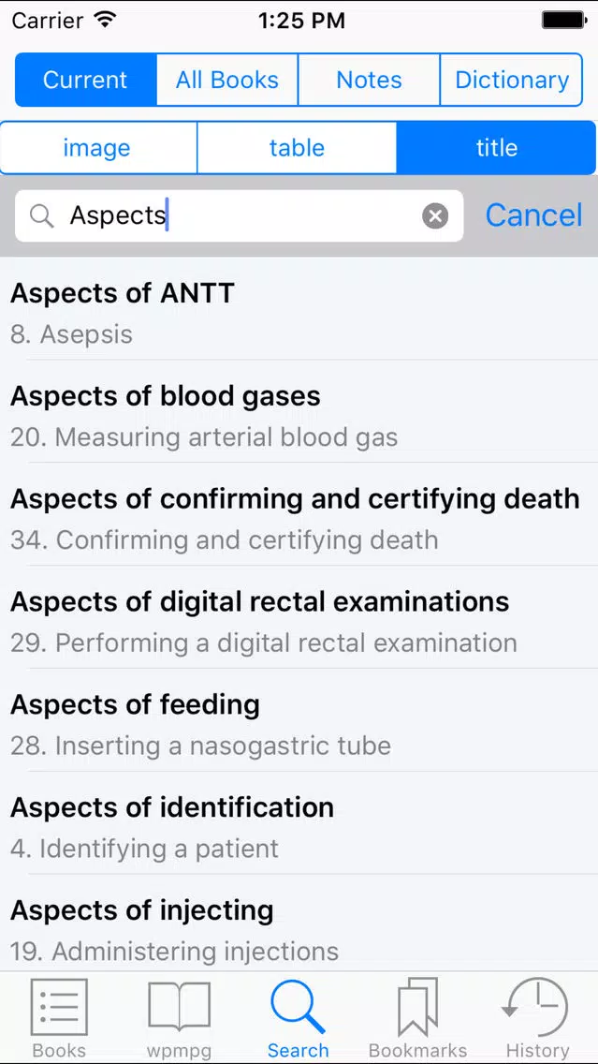
Task: Open the History clock icon
Action: tap(537, 1007)
